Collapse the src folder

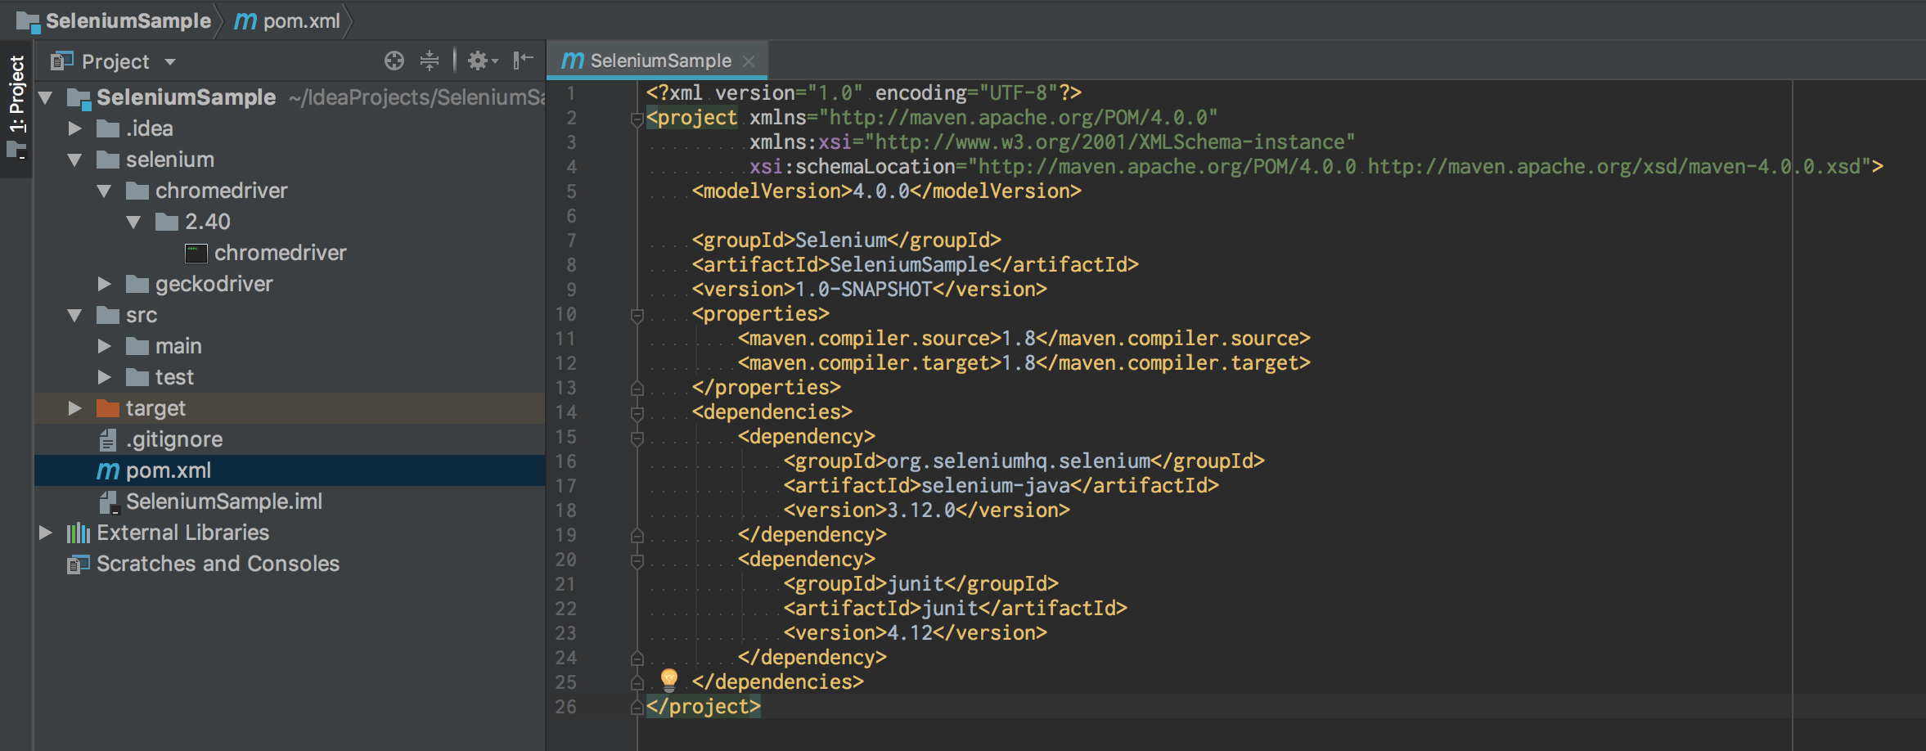tap(76, 315)
